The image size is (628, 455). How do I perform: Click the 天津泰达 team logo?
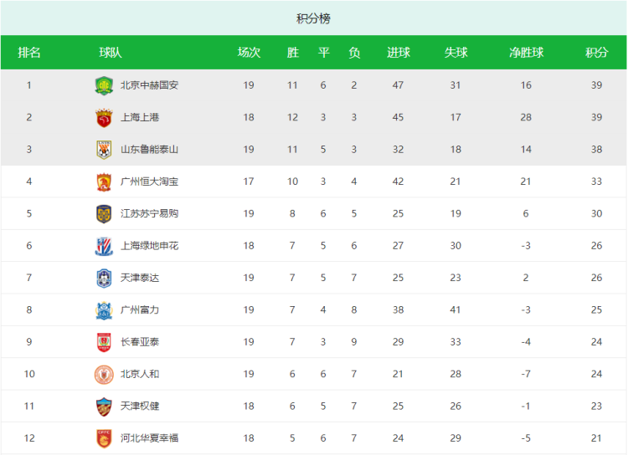coord(103,278)
